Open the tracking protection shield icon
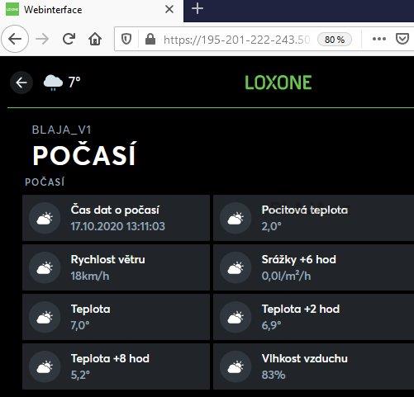 (126, 39)
